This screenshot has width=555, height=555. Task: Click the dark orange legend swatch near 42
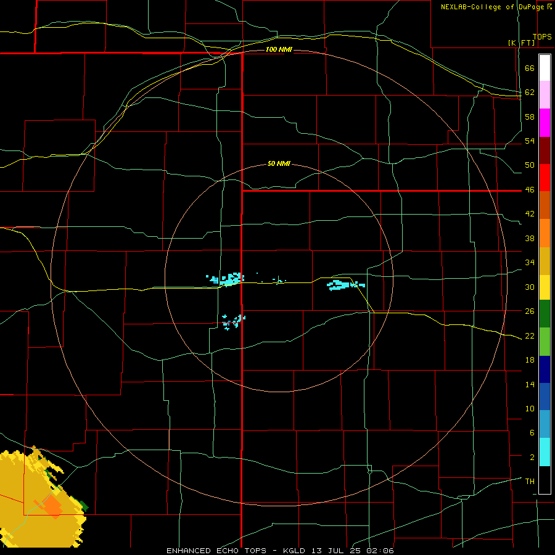click(545, 205)
